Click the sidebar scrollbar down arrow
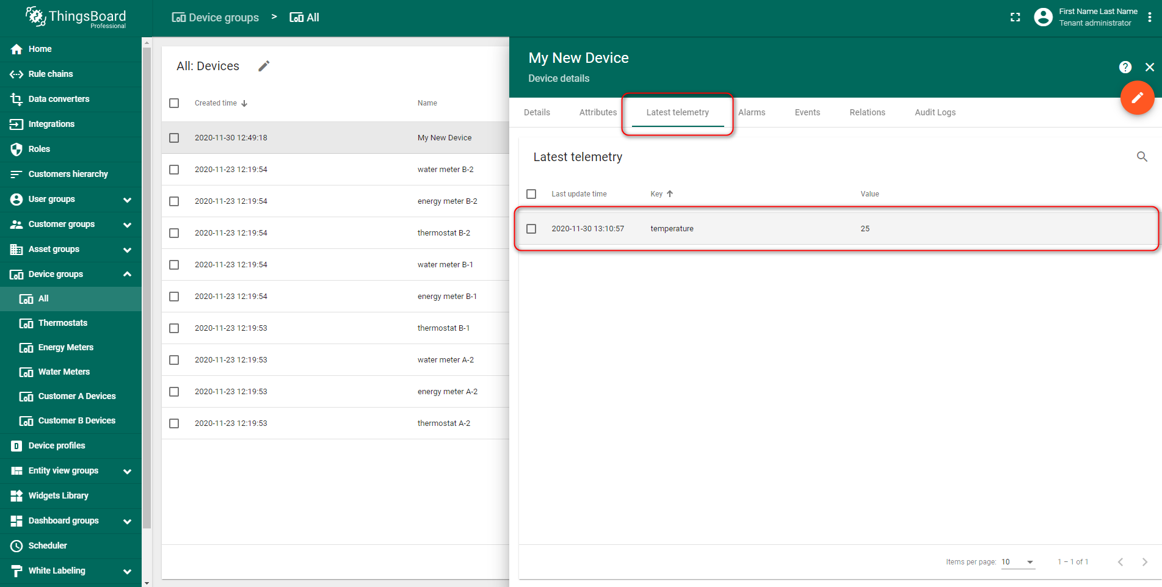 pos(147,583)
